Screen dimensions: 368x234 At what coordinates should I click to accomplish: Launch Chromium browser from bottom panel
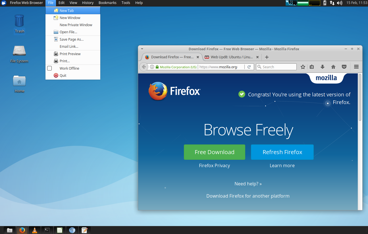click(72, 230)
